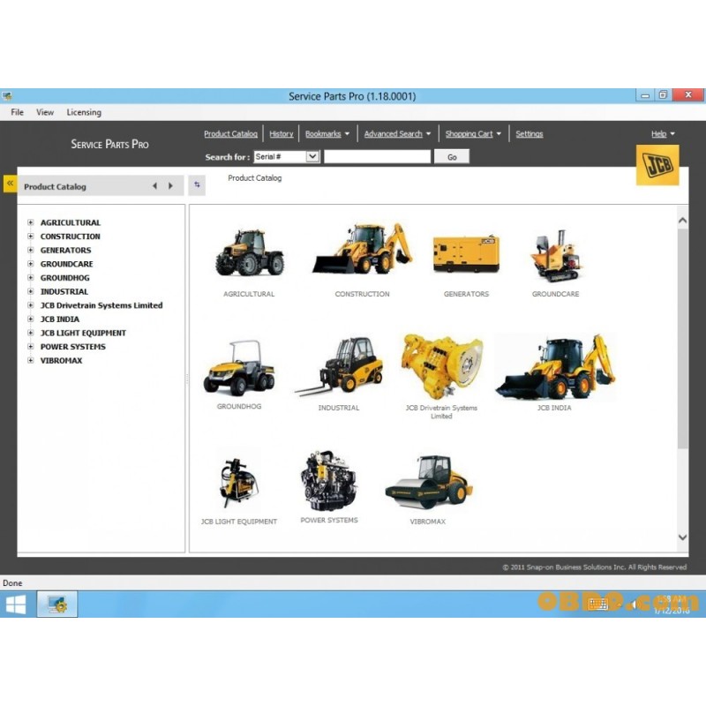Open the GROUNDCARE machine thumbnail
This screenshot has width=706, height=706.
pyautogui.click(x=556, y=256)
